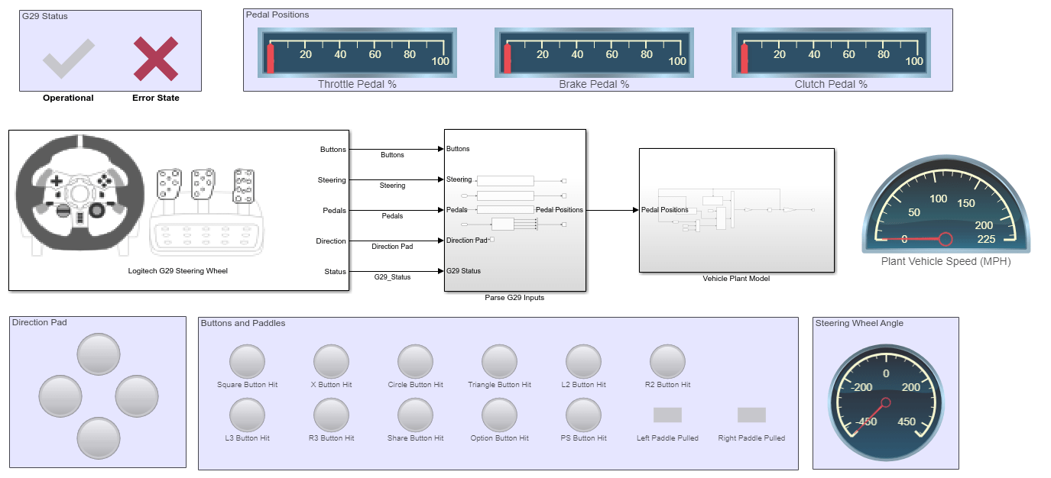Click the Error State red X icon
This screenshot has height=478, width=1051.
point(156,60)
